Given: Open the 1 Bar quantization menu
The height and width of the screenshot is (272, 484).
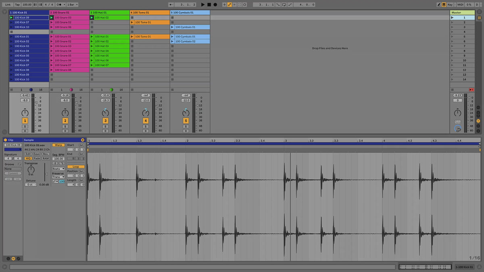Looking at the screenshot, I should (71, 4).
